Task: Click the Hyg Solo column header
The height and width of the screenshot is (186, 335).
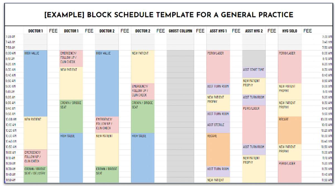Action: [290, 31]
